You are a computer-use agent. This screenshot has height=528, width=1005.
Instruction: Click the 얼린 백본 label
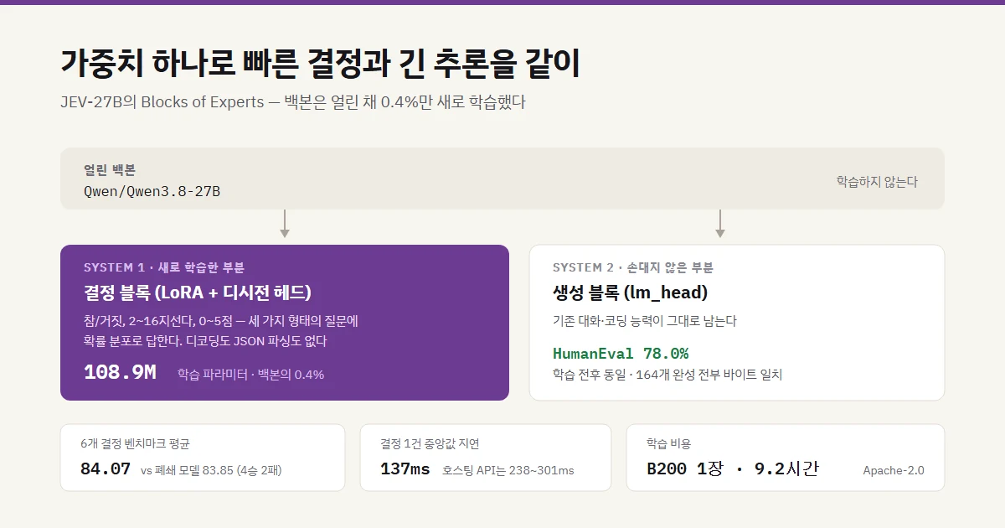click(110, 170)
